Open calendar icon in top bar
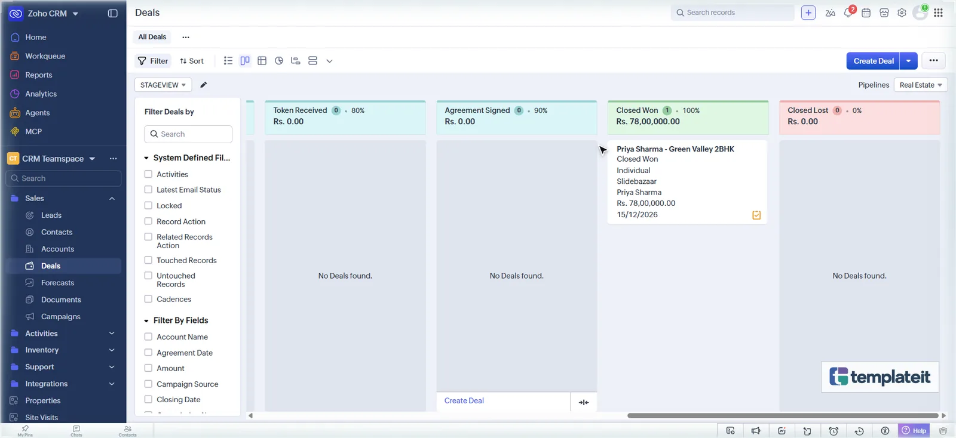The width and height of the screenshot is (956, 438). [866, 13]
